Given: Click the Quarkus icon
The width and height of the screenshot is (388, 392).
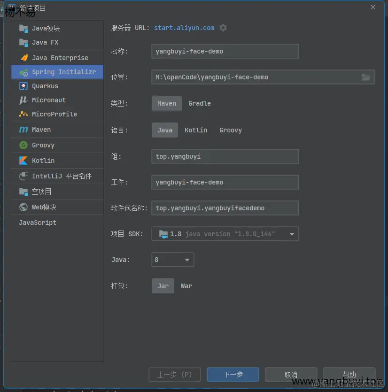Looking at the screenshot, I should click(x=23, y=86).
